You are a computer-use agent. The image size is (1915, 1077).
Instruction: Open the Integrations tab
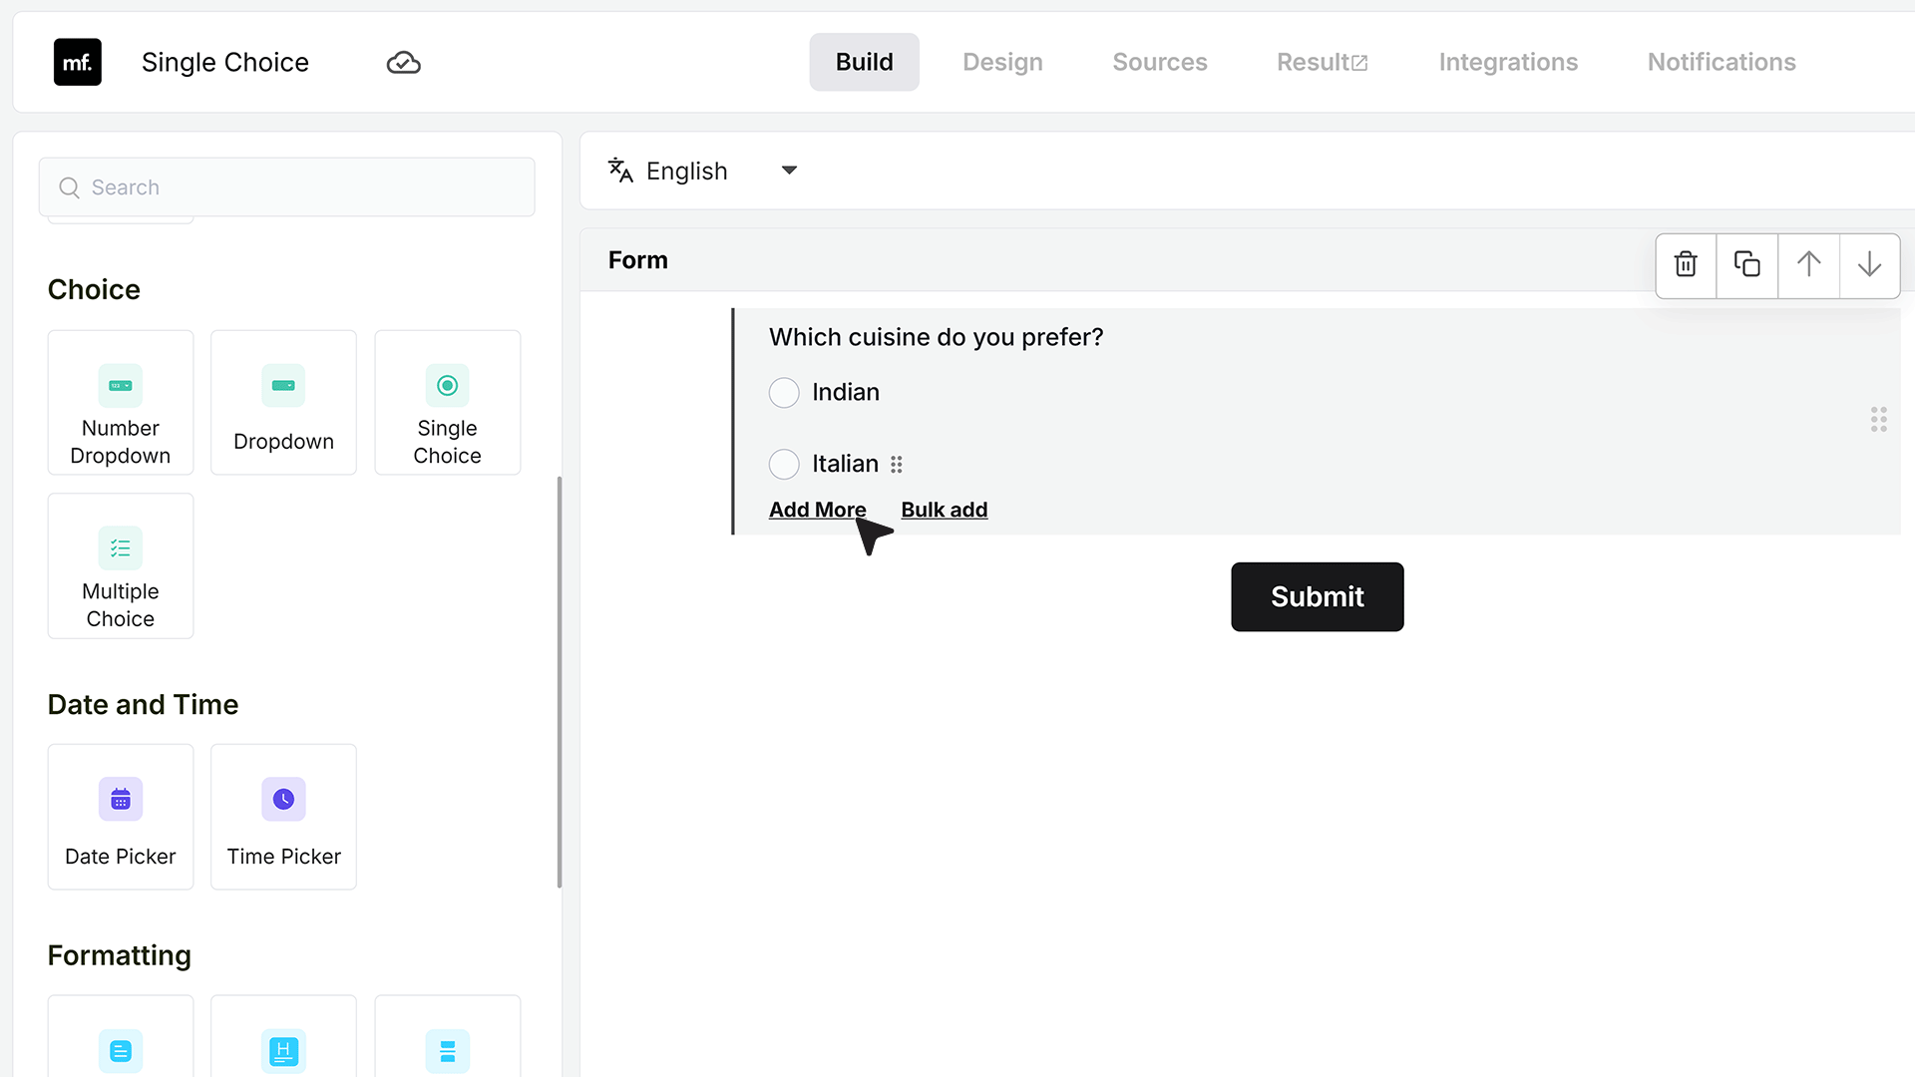point(1508,62)
